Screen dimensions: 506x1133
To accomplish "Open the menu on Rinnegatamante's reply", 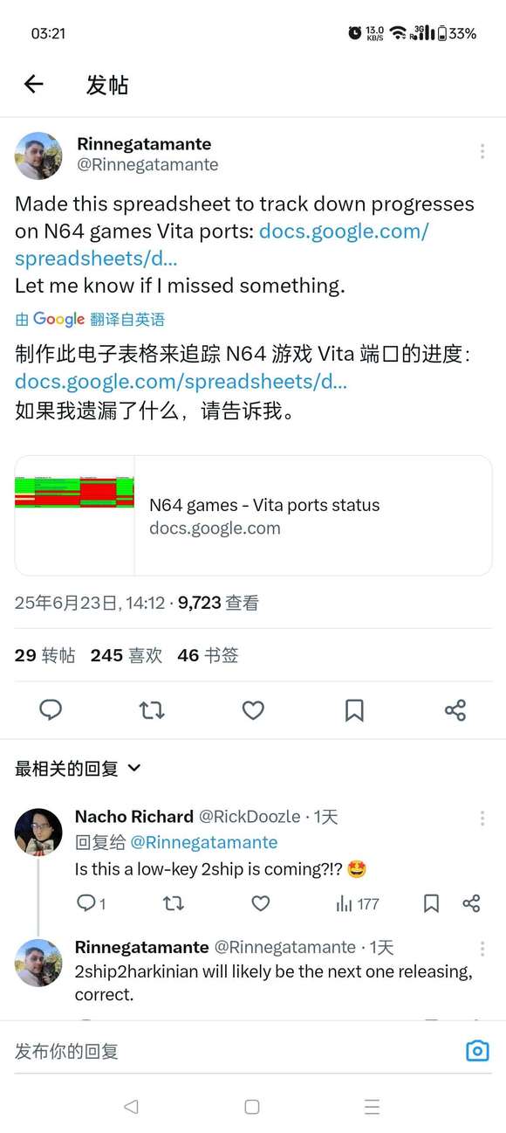I will [x=482, y=950].
